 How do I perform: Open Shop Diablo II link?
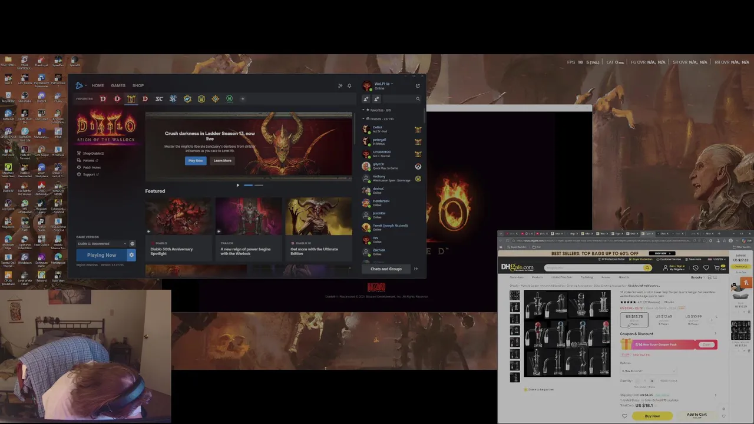point(91,154)
